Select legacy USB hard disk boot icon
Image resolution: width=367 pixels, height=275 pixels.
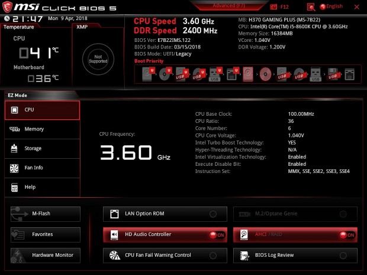point(282,74)
